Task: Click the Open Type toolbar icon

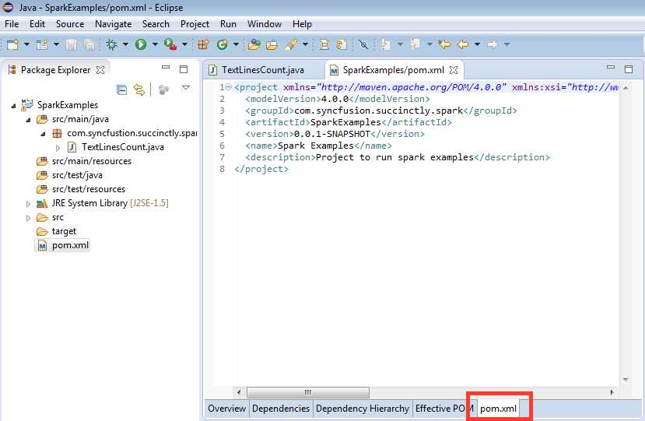Action: tap(254, 44)
